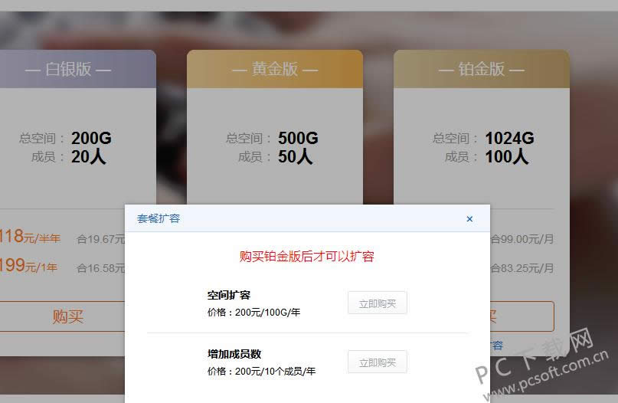Image resolution: width=618 pixels, height=403 pixels.
Task: Click the red 购买铂金版后才可以扩容 notice
Action: tap(306, 257)
